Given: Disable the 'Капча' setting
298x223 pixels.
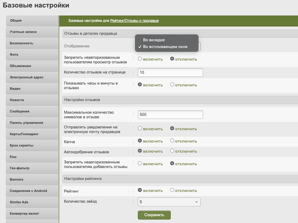Looking at the screenshot, I should point(172,141).
